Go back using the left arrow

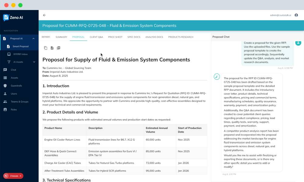[x=44, y=15]
